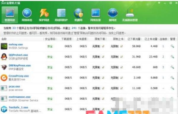The image size is (178, 114).
Task: Click the DNFKeyPress.exe program icon
Action: [4, 67]
